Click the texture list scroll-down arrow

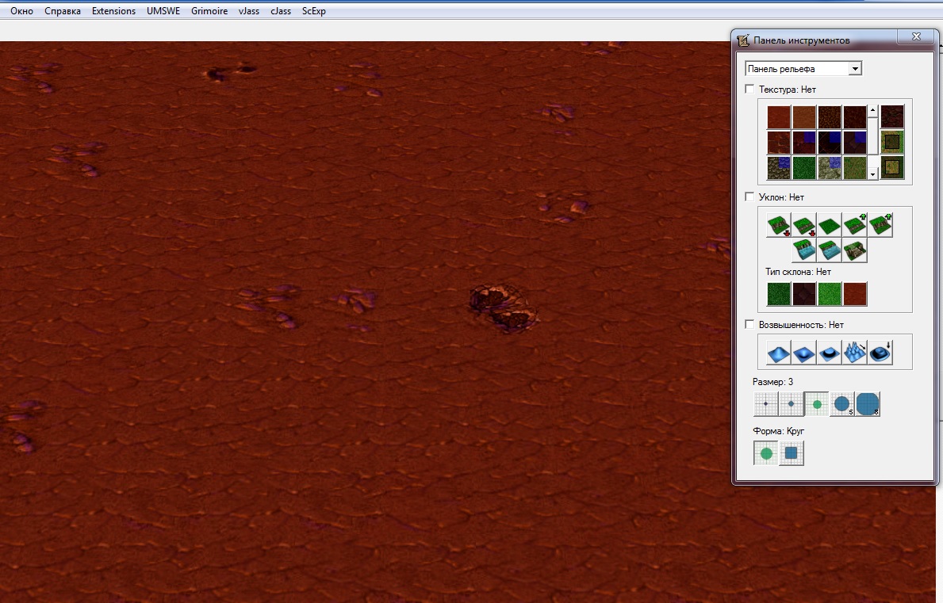872,175
